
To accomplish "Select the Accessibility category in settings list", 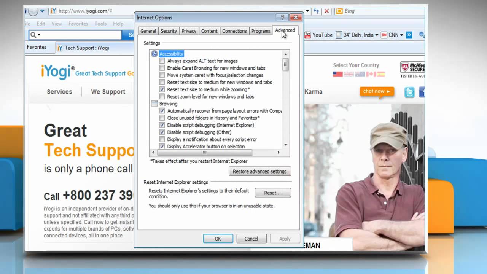I will [x=171, y=54].
